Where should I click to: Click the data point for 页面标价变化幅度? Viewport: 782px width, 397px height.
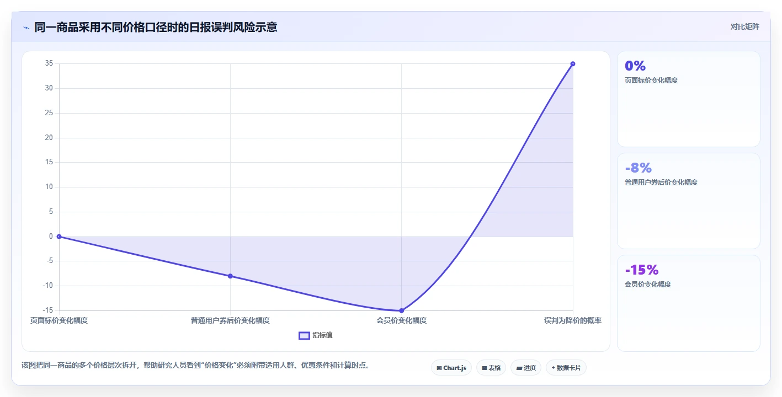59,237
